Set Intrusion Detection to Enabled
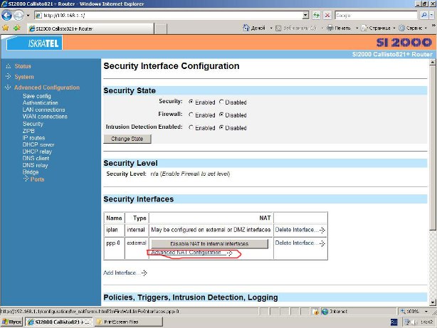The image size is (437, 328). coord(191,127)
